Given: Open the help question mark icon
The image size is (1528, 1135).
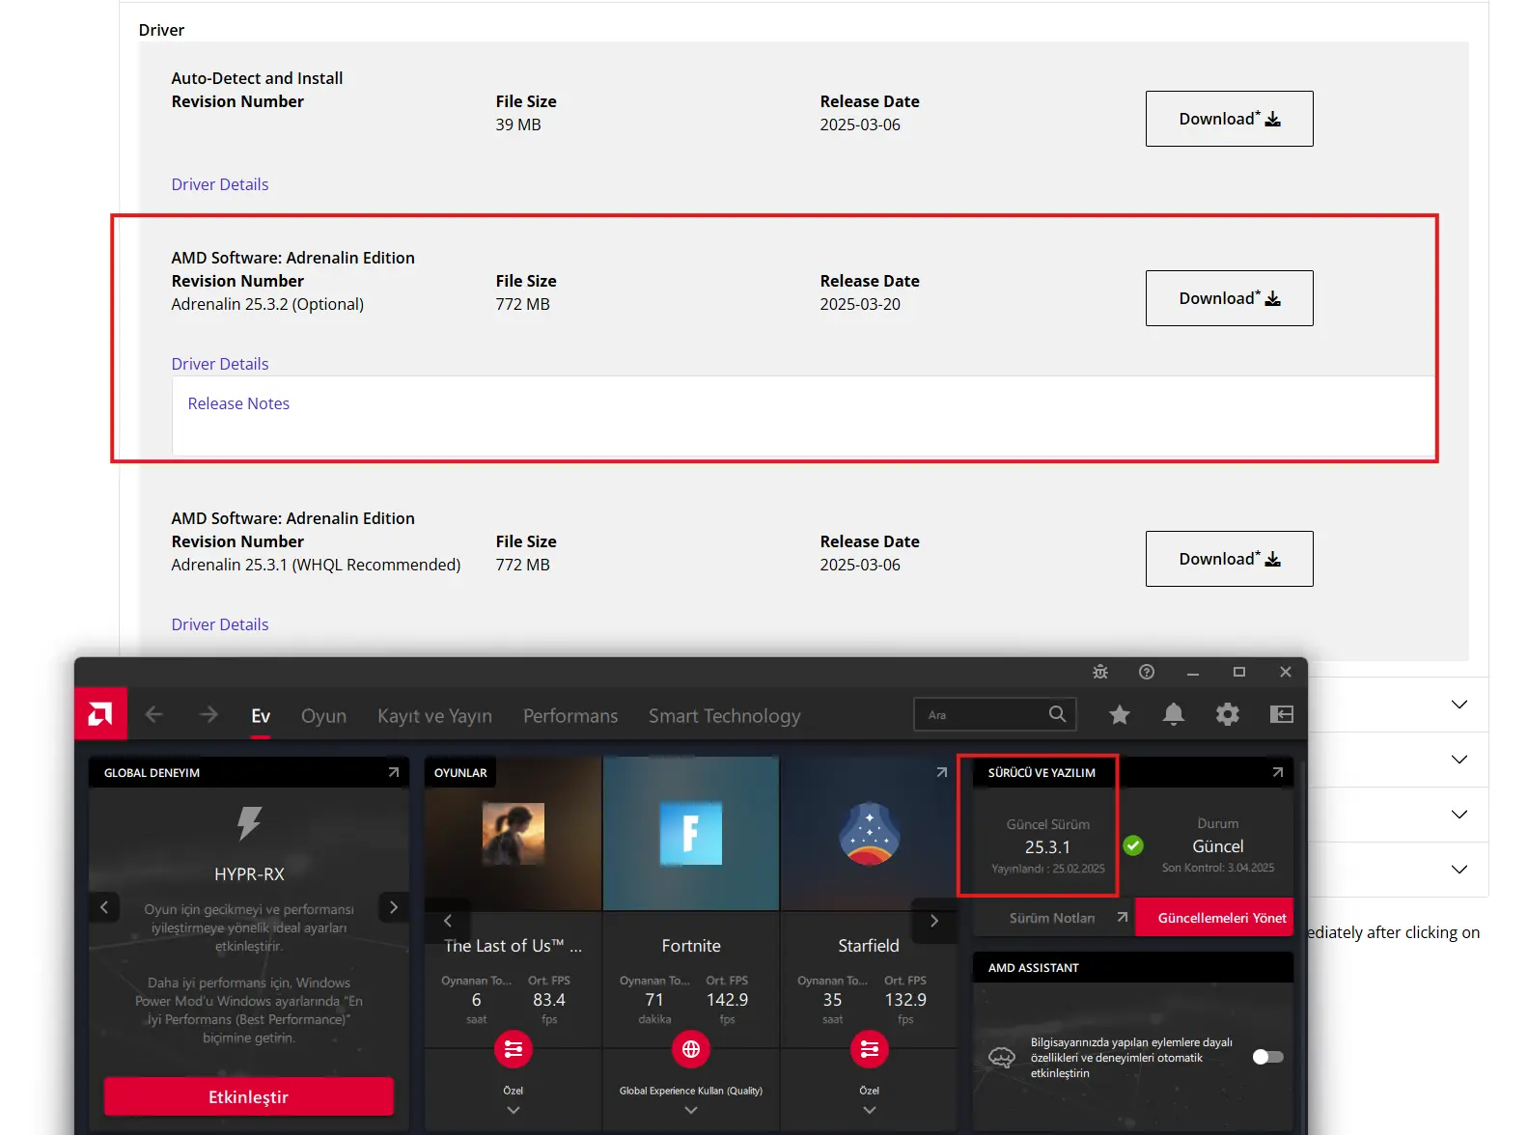Looking at the screenshot, I should point(1147,672).
